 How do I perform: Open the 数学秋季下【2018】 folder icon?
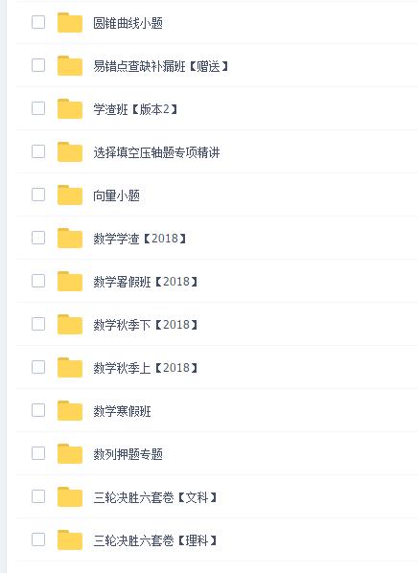(70, 325)
